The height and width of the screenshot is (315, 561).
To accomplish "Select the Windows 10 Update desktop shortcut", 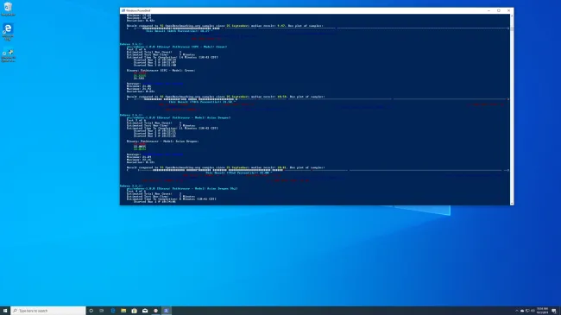I will tap(8, 55).
